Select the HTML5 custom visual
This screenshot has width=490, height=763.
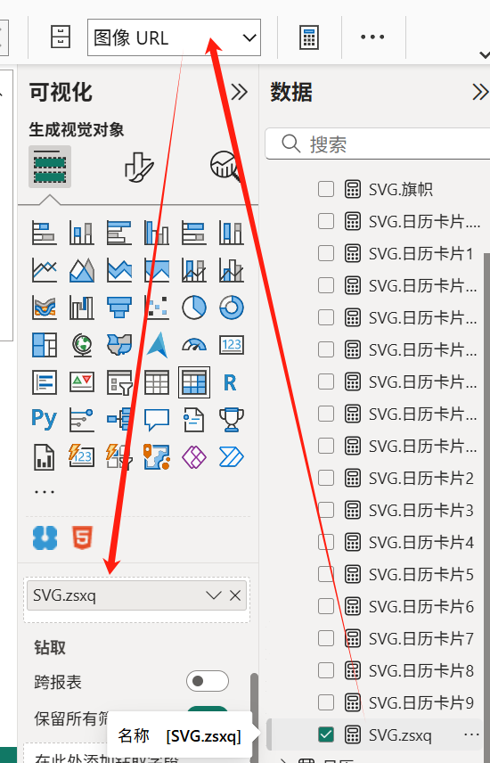(x=82, y=537)
